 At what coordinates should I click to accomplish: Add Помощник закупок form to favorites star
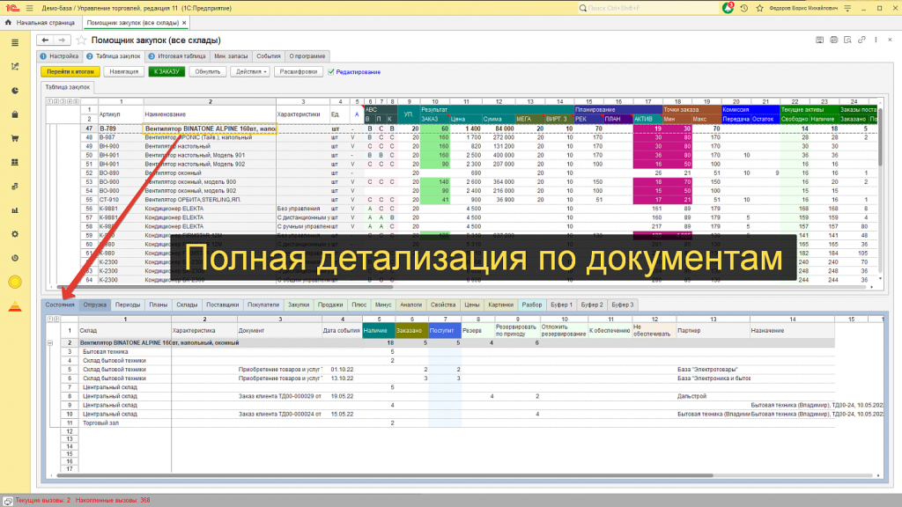(82, 40)
